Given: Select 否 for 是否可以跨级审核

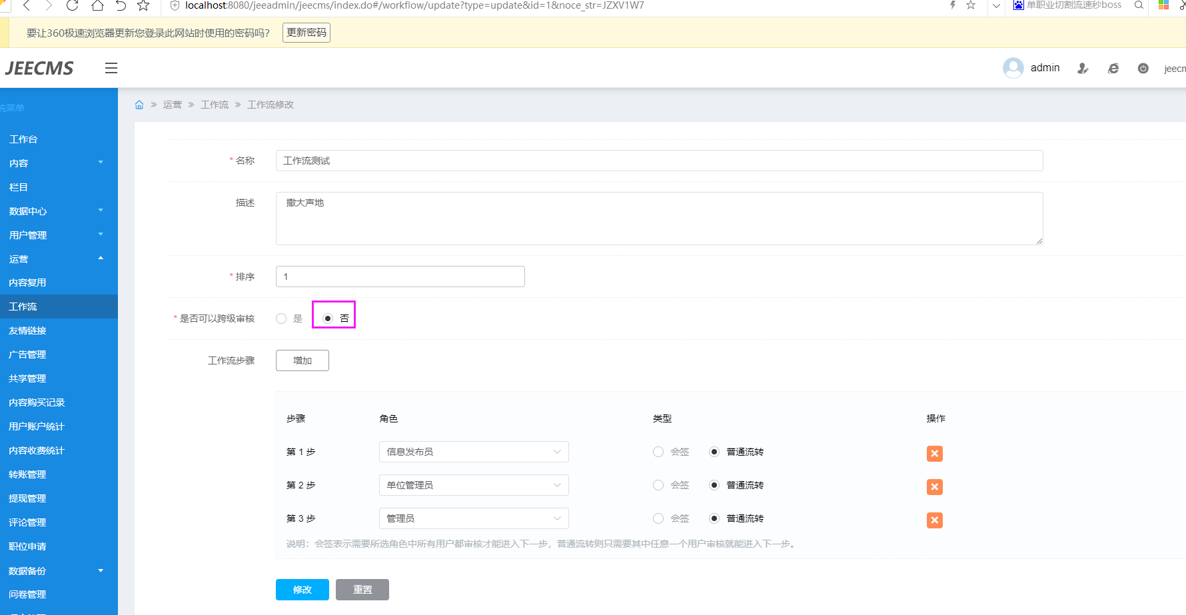Looking at the screenshot, I should (328, 318).
